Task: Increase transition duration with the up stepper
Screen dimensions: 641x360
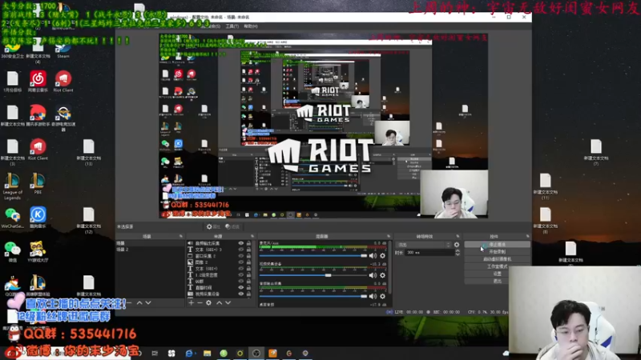Action: [x=458, y=251]
